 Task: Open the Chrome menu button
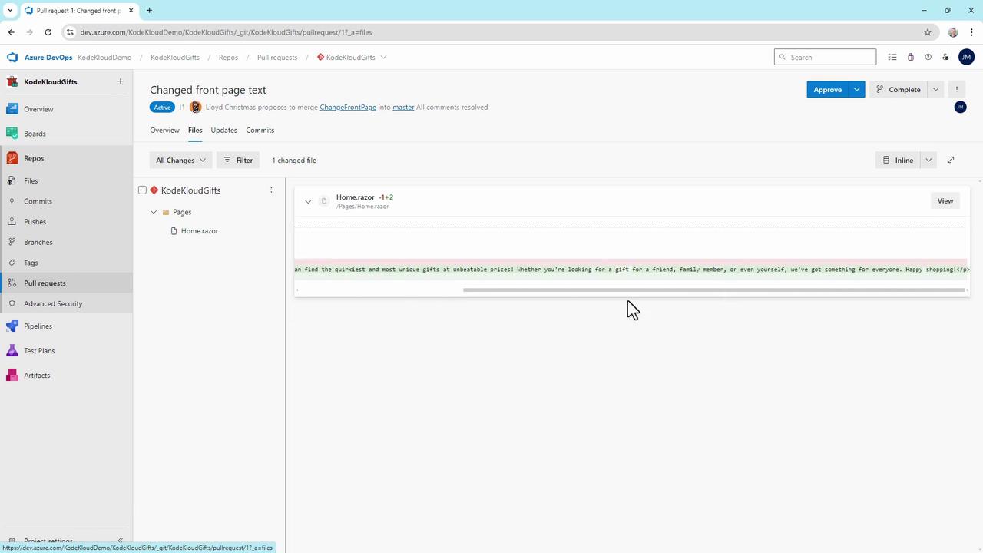tap(971, 32)
